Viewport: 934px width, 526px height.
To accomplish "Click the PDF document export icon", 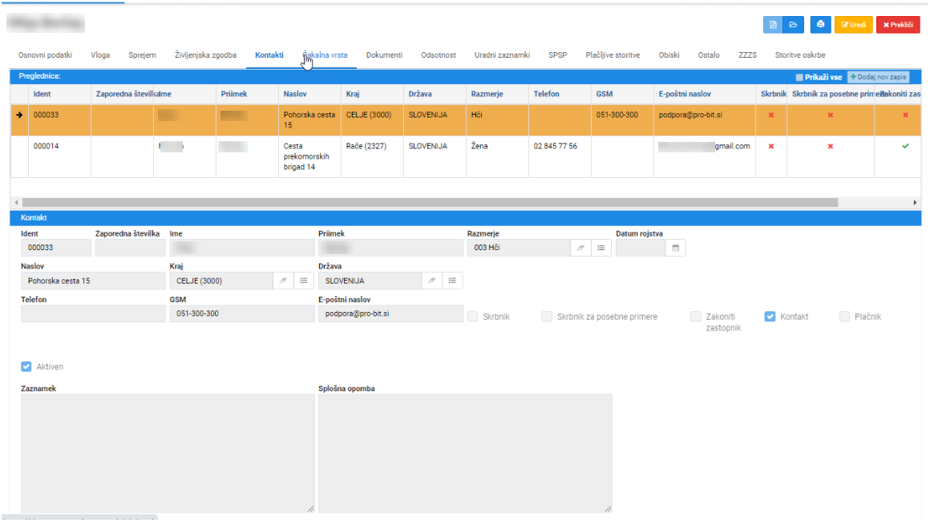I will point(773,24).
